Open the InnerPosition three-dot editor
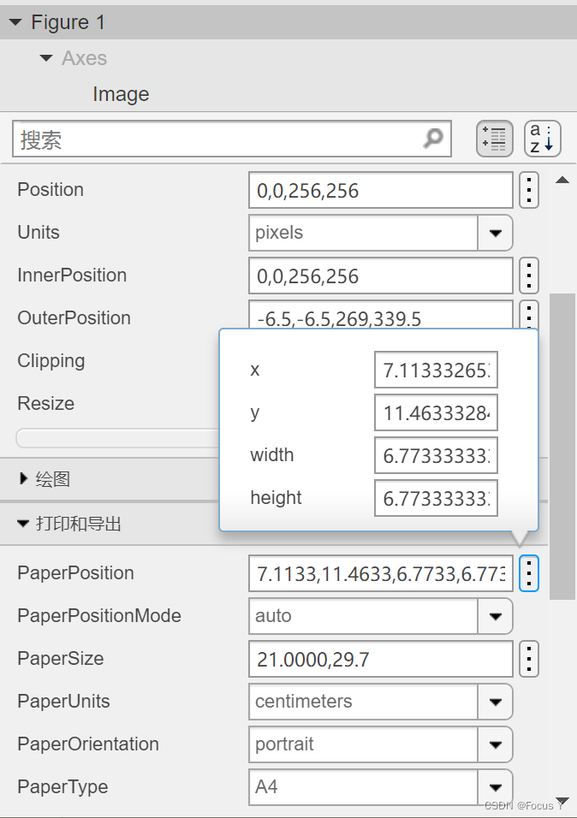This screenshot has width=577, height=818. [x=529, y=276]
